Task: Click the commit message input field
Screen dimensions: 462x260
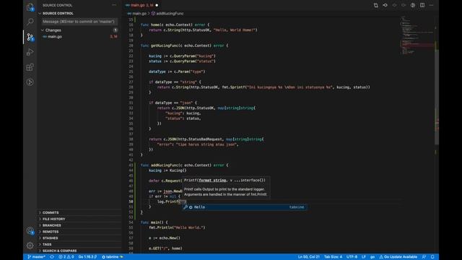Action: click(79, 22)
